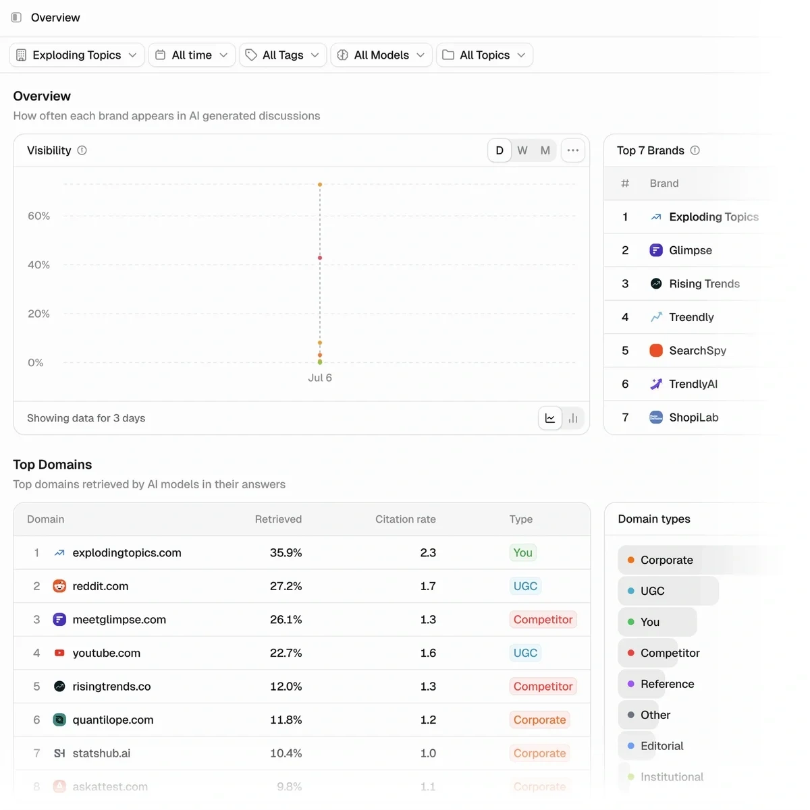
Task: Click the folder icon in All Topics filter
Action: (x=448, y=55)
